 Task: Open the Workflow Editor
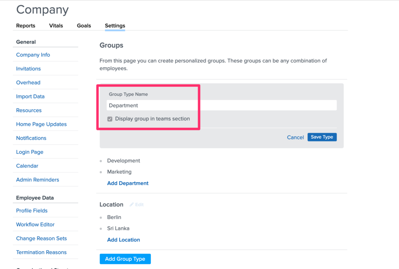pos(35,225)
